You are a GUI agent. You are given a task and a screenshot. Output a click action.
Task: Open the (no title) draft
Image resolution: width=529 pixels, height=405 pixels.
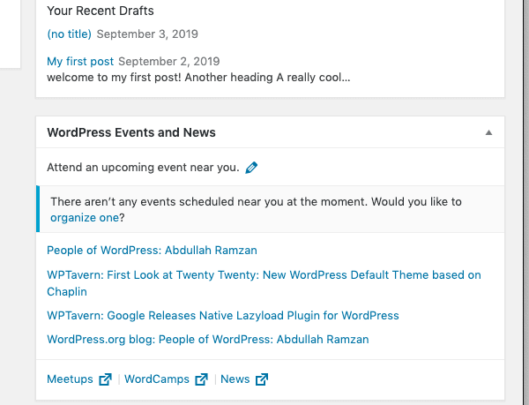coord(69,34)
